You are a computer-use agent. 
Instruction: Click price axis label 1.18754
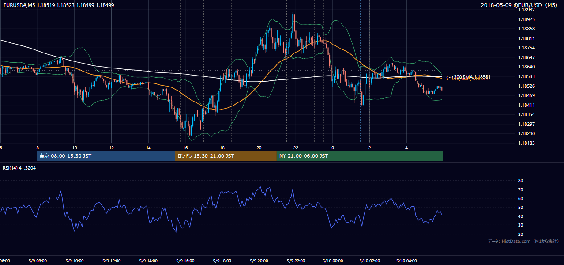526,48
